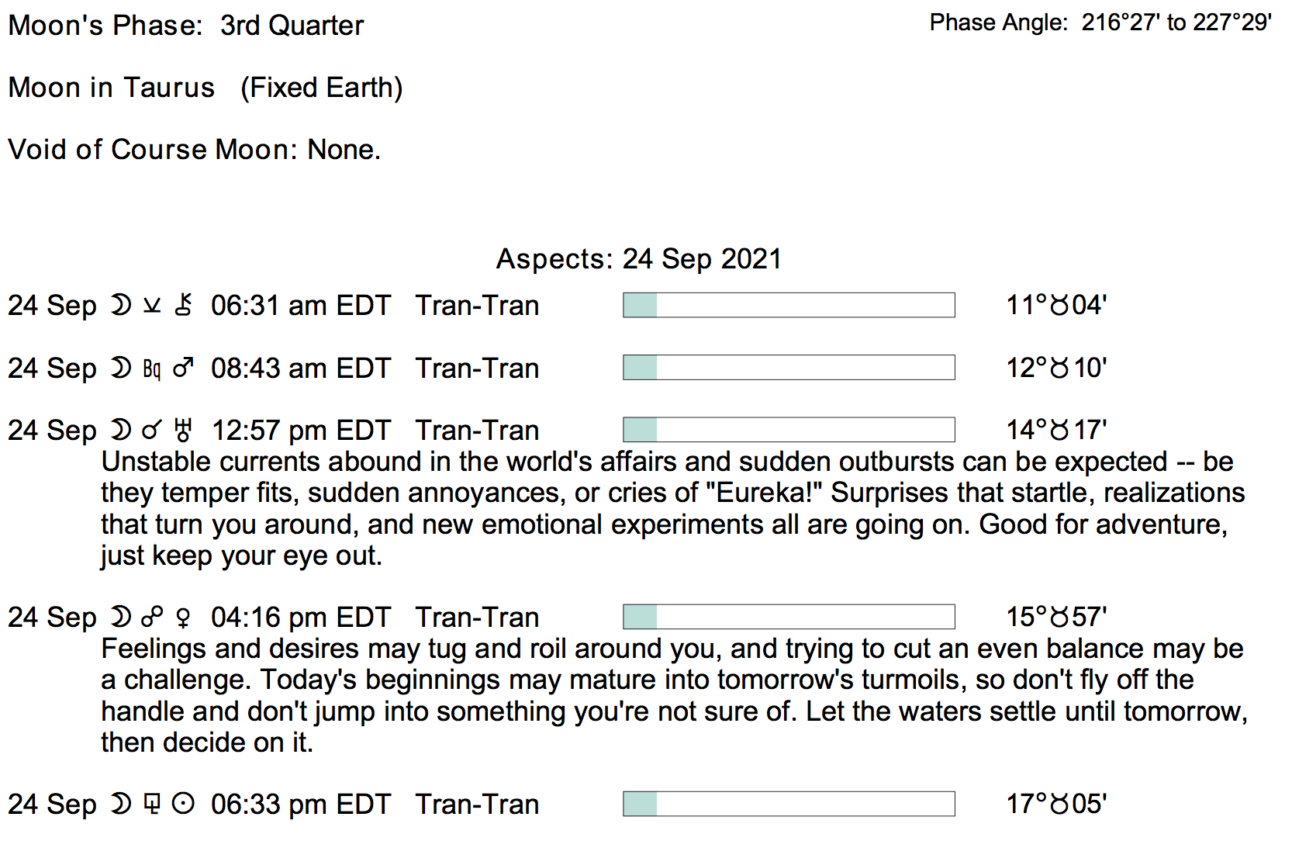Image resolution: width=1292 pixels, height=841 pixels.
Task: Click the strength bar in the Moon-Venus 04:16 pm row
Action: [x=789, y=617]
